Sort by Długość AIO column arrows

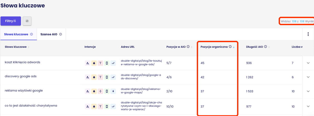(x=270, y=47)
